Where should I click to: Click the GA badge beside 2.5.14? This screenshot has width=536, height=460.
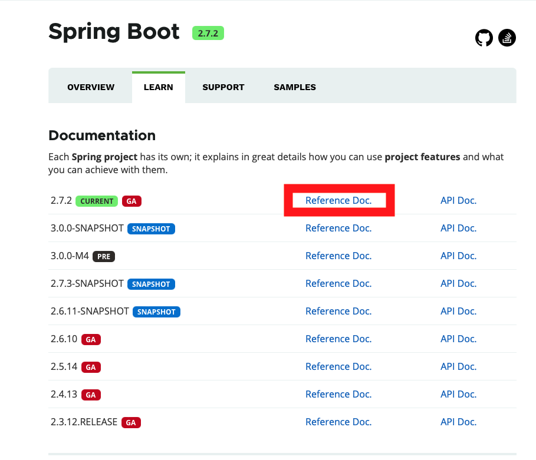(x=91, y=367)
